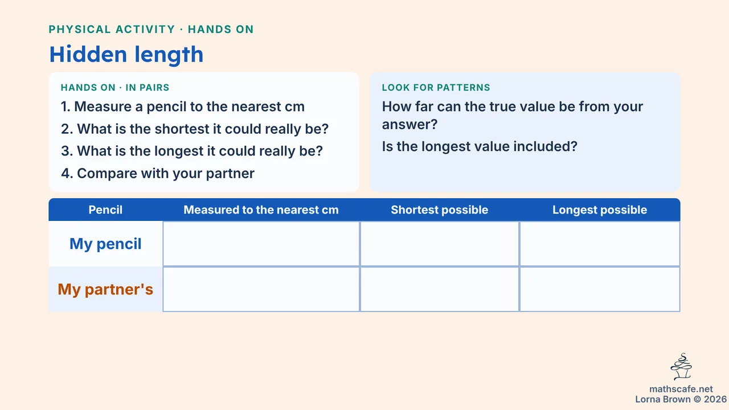Click step 4 Compare with your partner
This screenshot has width=729, height=410.
pos(158,173)
